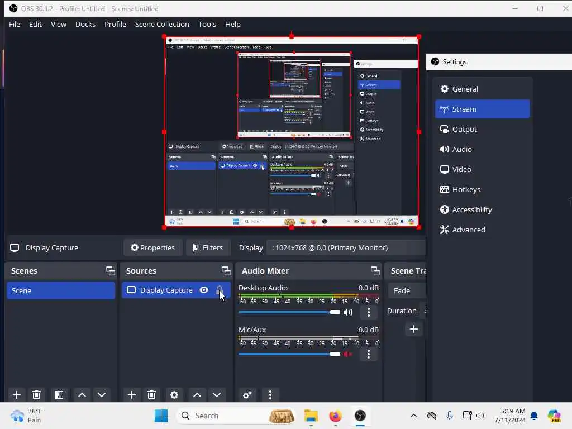Image resolution: width=572 pixels, height=429 pixels.
Task: Toggle visibility of Display Capture source
Action: point(204,290)
